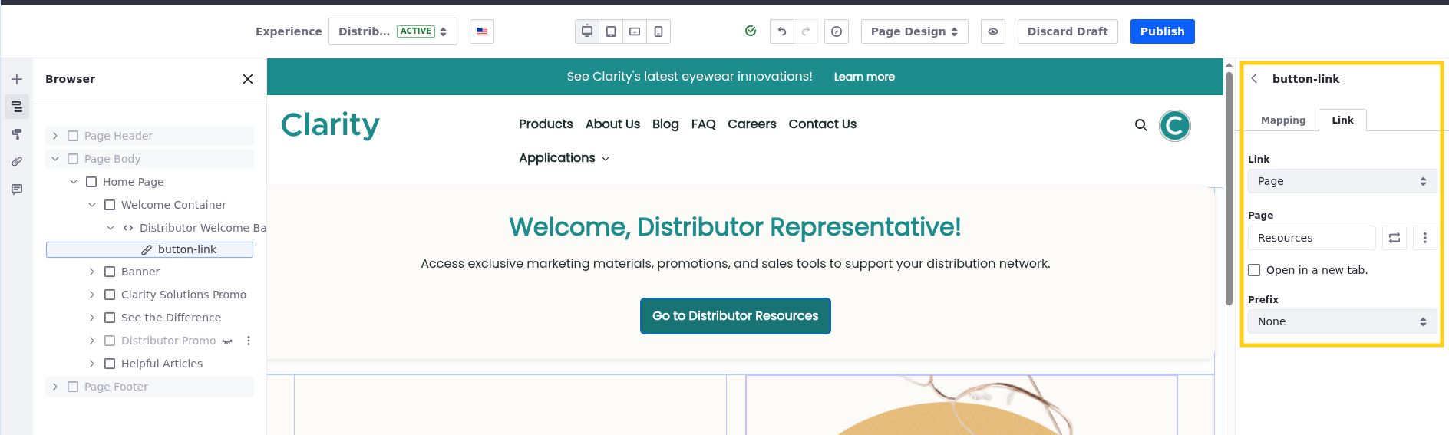Click the Resources page input field
Viewport: 1449px width, 435px height.
click(1311, 238)
